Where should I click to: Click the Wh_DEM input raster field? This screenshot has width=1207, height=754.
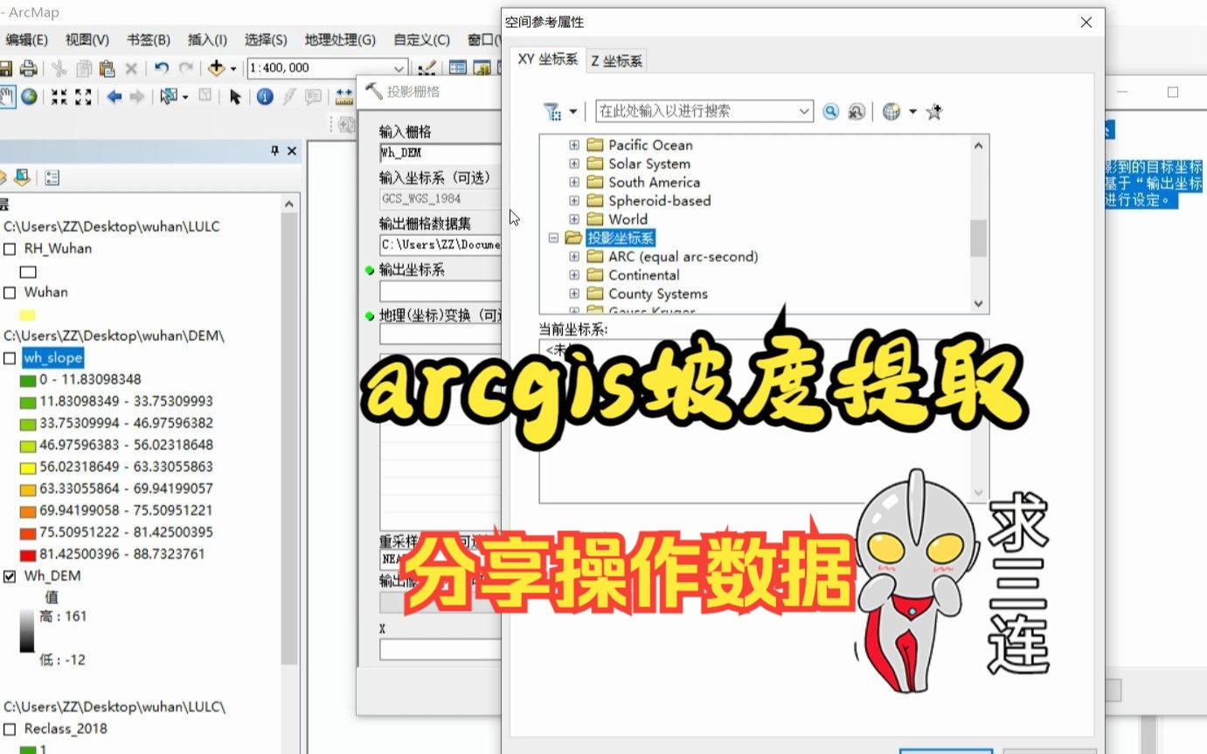(x=440, y=153)
